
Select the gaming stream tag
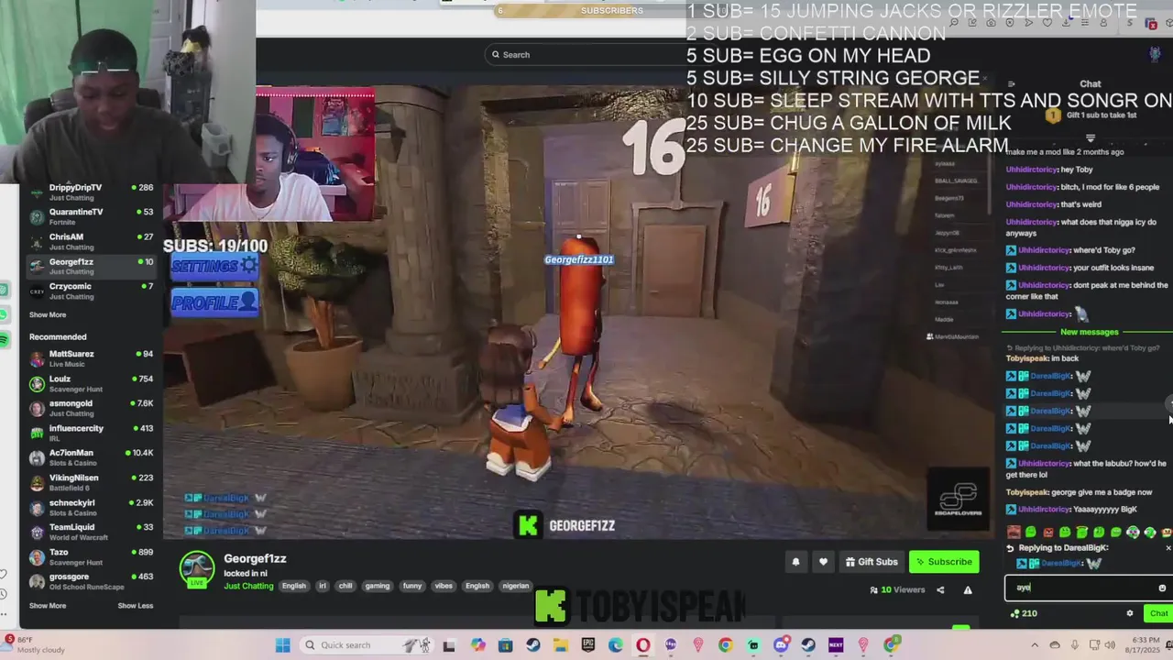click(378, 586)
